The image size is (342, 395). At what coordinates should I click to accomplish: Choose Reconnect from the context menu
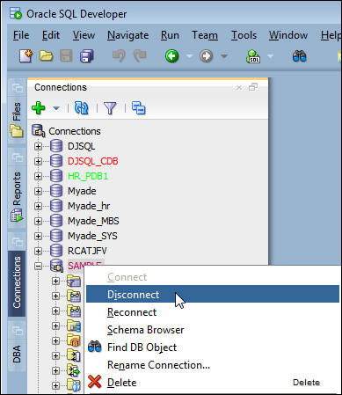pyautogui.click(x=213, y=312)
